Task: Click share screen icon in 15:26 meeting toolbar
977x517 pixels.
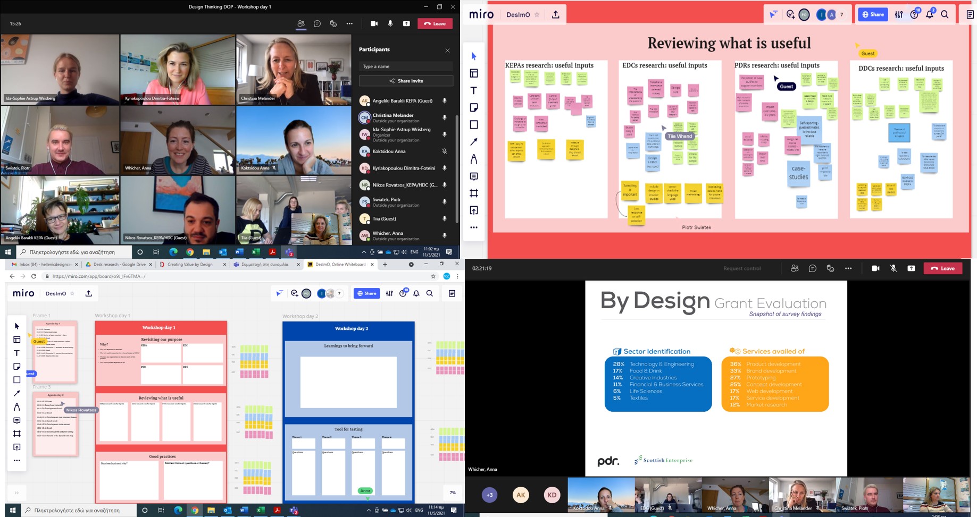Action: (x=406, y=23)
